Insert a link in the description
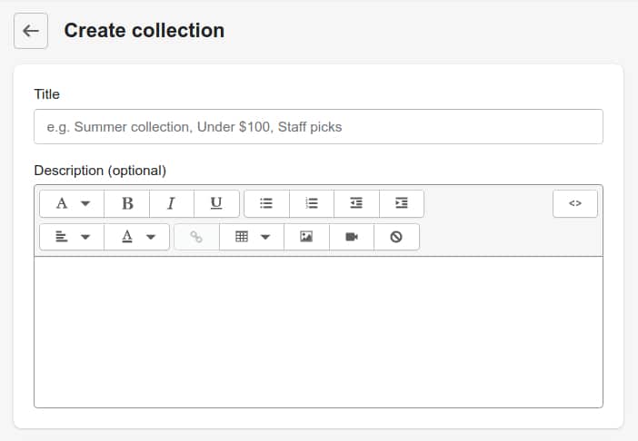 click(x=196, y=237)
